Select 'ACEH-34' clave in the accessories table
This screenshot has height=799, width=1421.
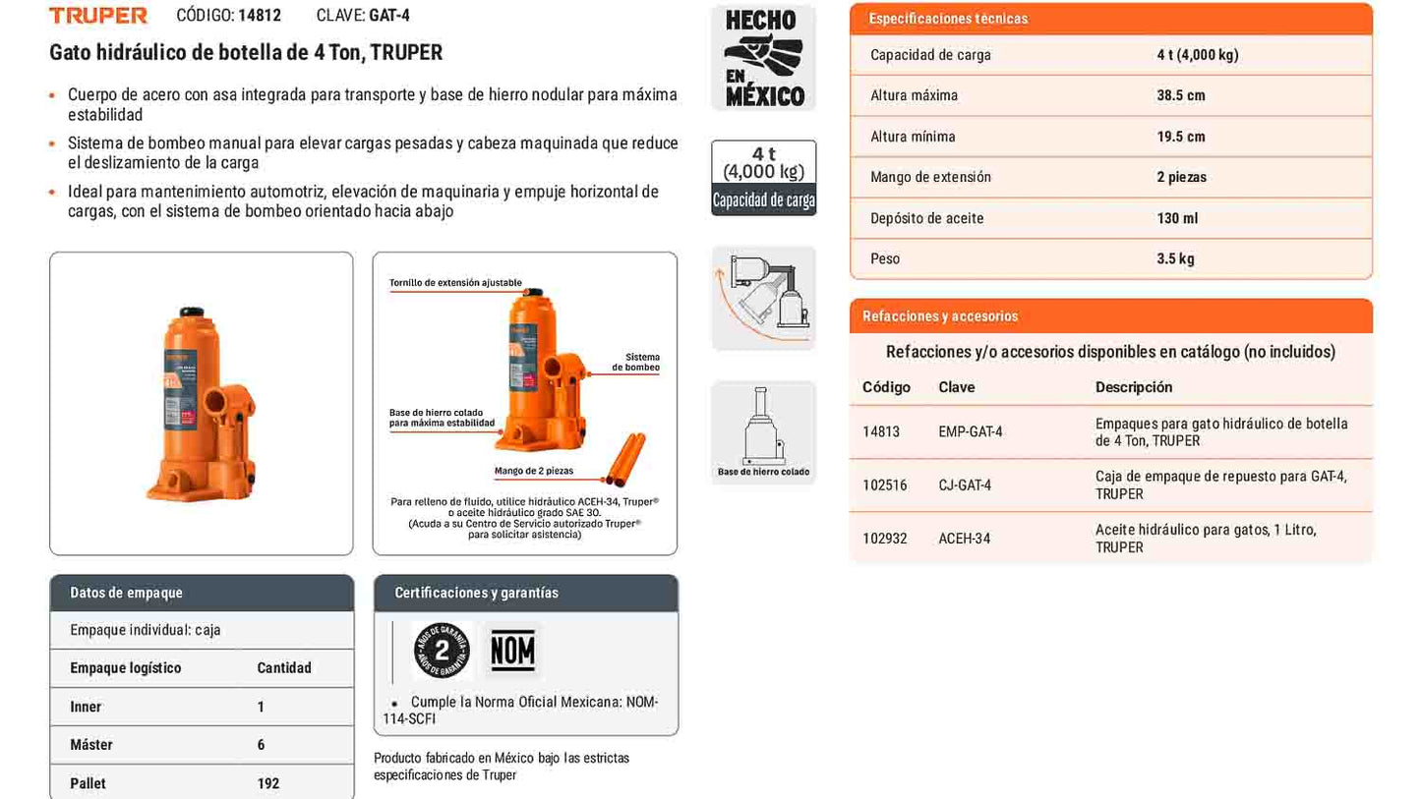pyautogui.click(x=965, y=539)
